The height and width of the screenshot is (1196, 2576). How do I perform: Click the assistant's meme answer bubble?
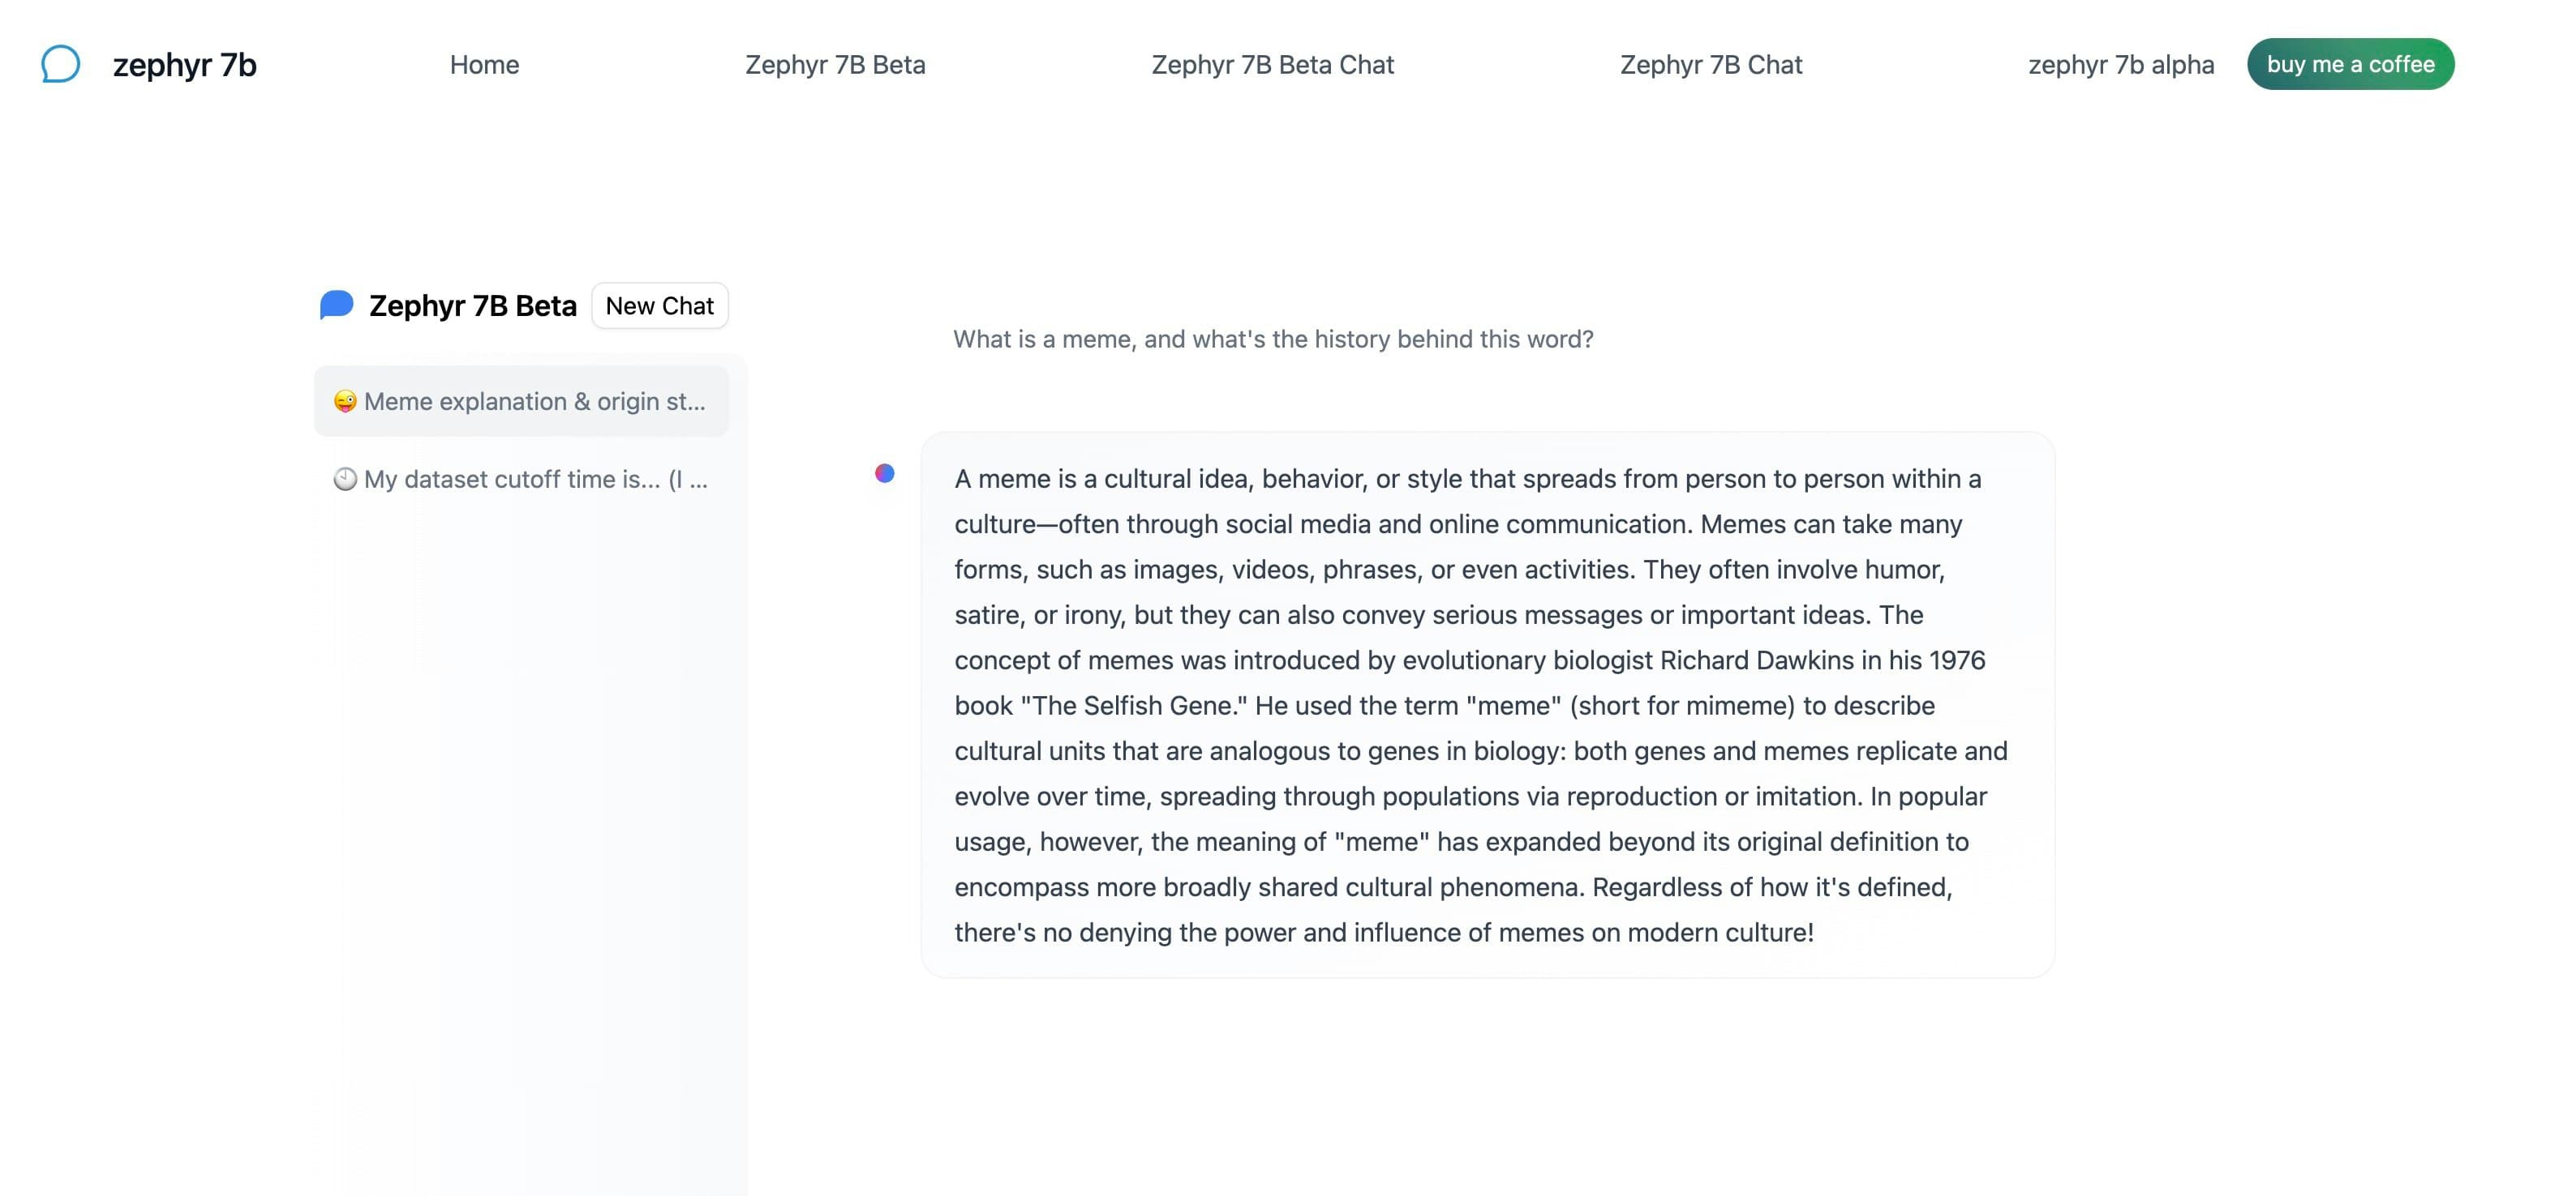coord(1486,704)
